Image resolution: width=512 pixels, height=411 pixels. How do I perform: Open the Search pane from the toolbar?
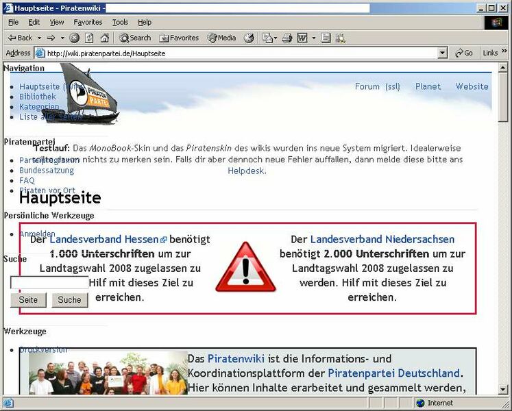[135, 38]
